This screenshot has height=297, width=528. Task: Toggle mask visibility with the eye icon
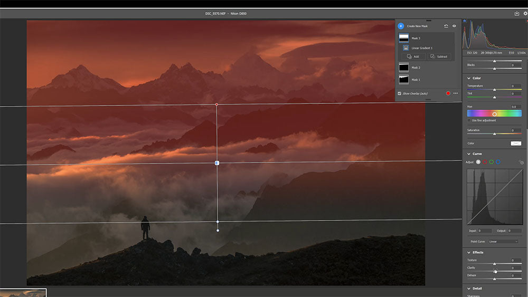[x=454, y=26]
